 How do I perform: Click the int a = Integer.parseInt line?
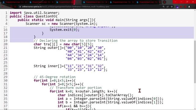pos(111,99)
